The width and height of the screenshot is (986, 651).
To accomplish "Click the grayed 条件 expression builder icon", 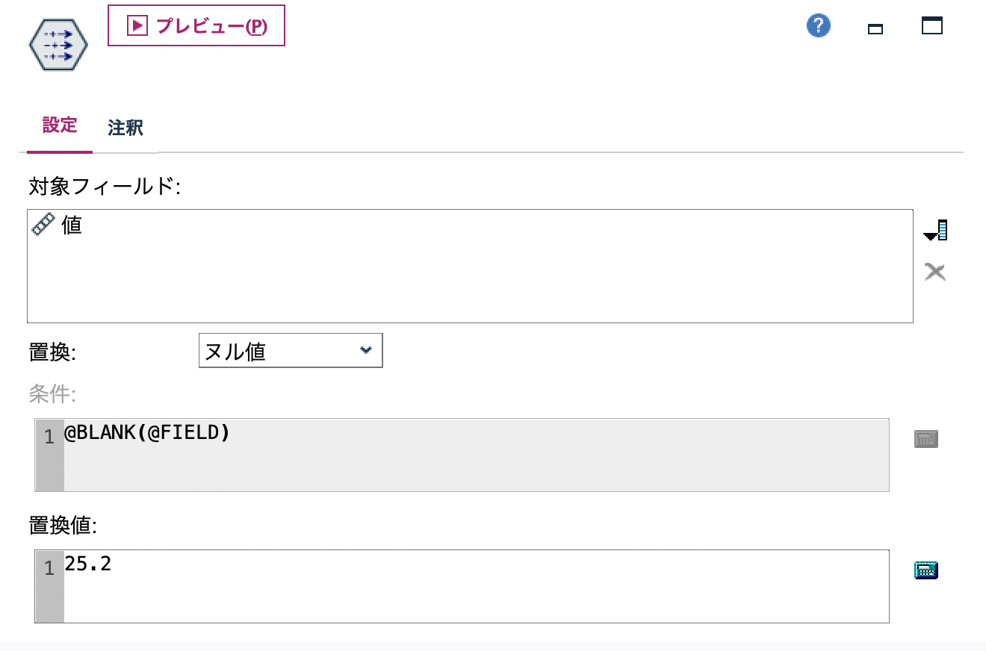I will [925, 438].
